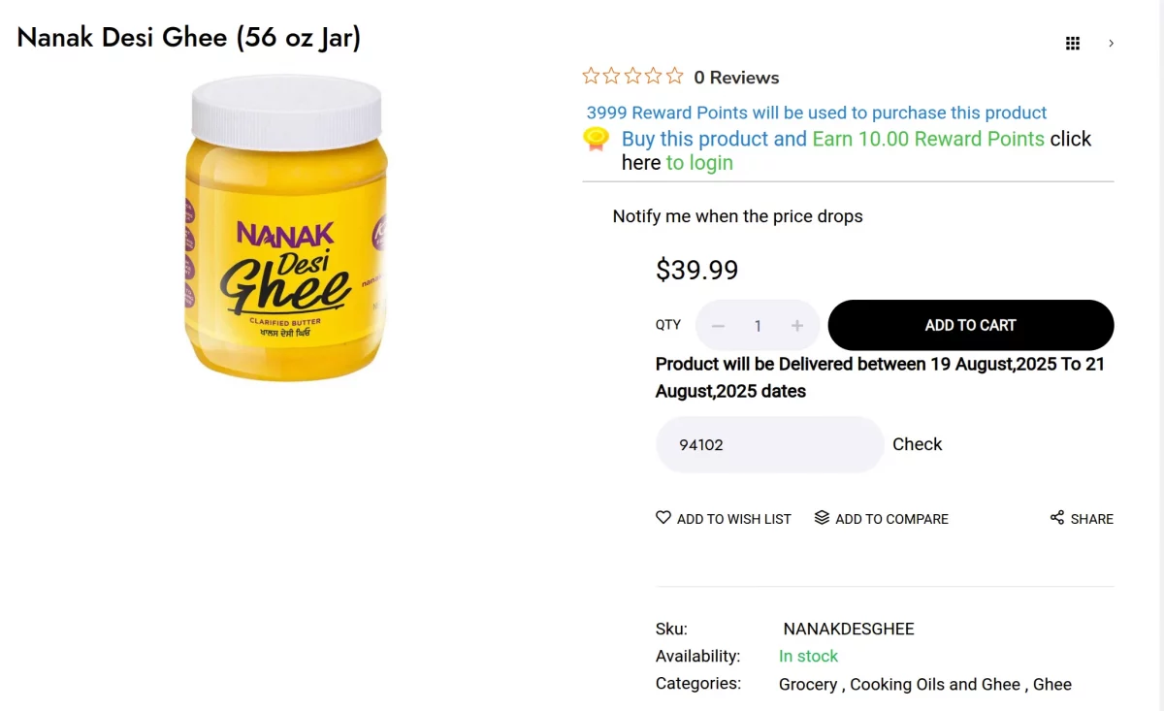Decrease quantity with the minus button

(x=718, y=326)
